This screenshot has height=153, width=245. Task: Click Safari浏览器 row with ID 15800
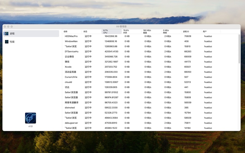[x=150, y=92]
